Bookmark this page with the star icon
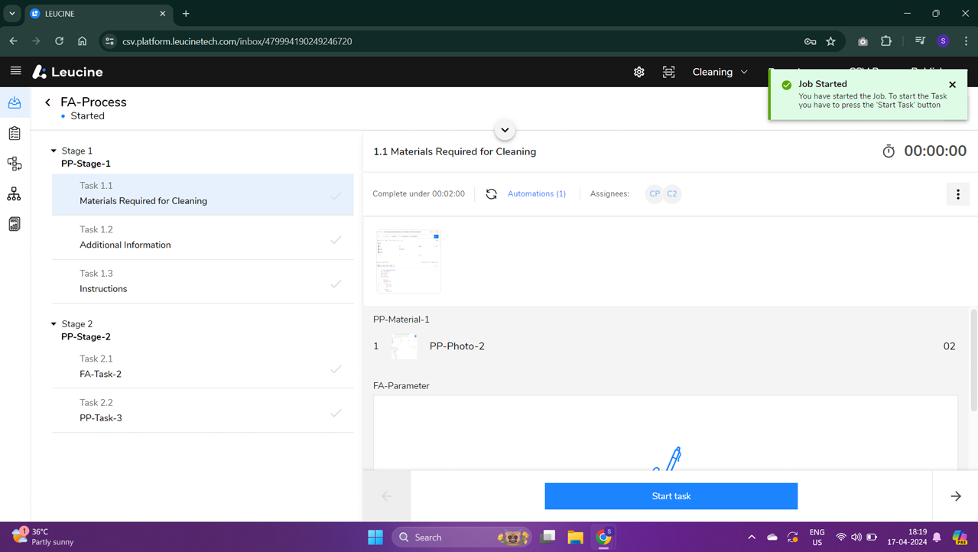This screenshot has width=978, height=552. click(x=831, y=41)
